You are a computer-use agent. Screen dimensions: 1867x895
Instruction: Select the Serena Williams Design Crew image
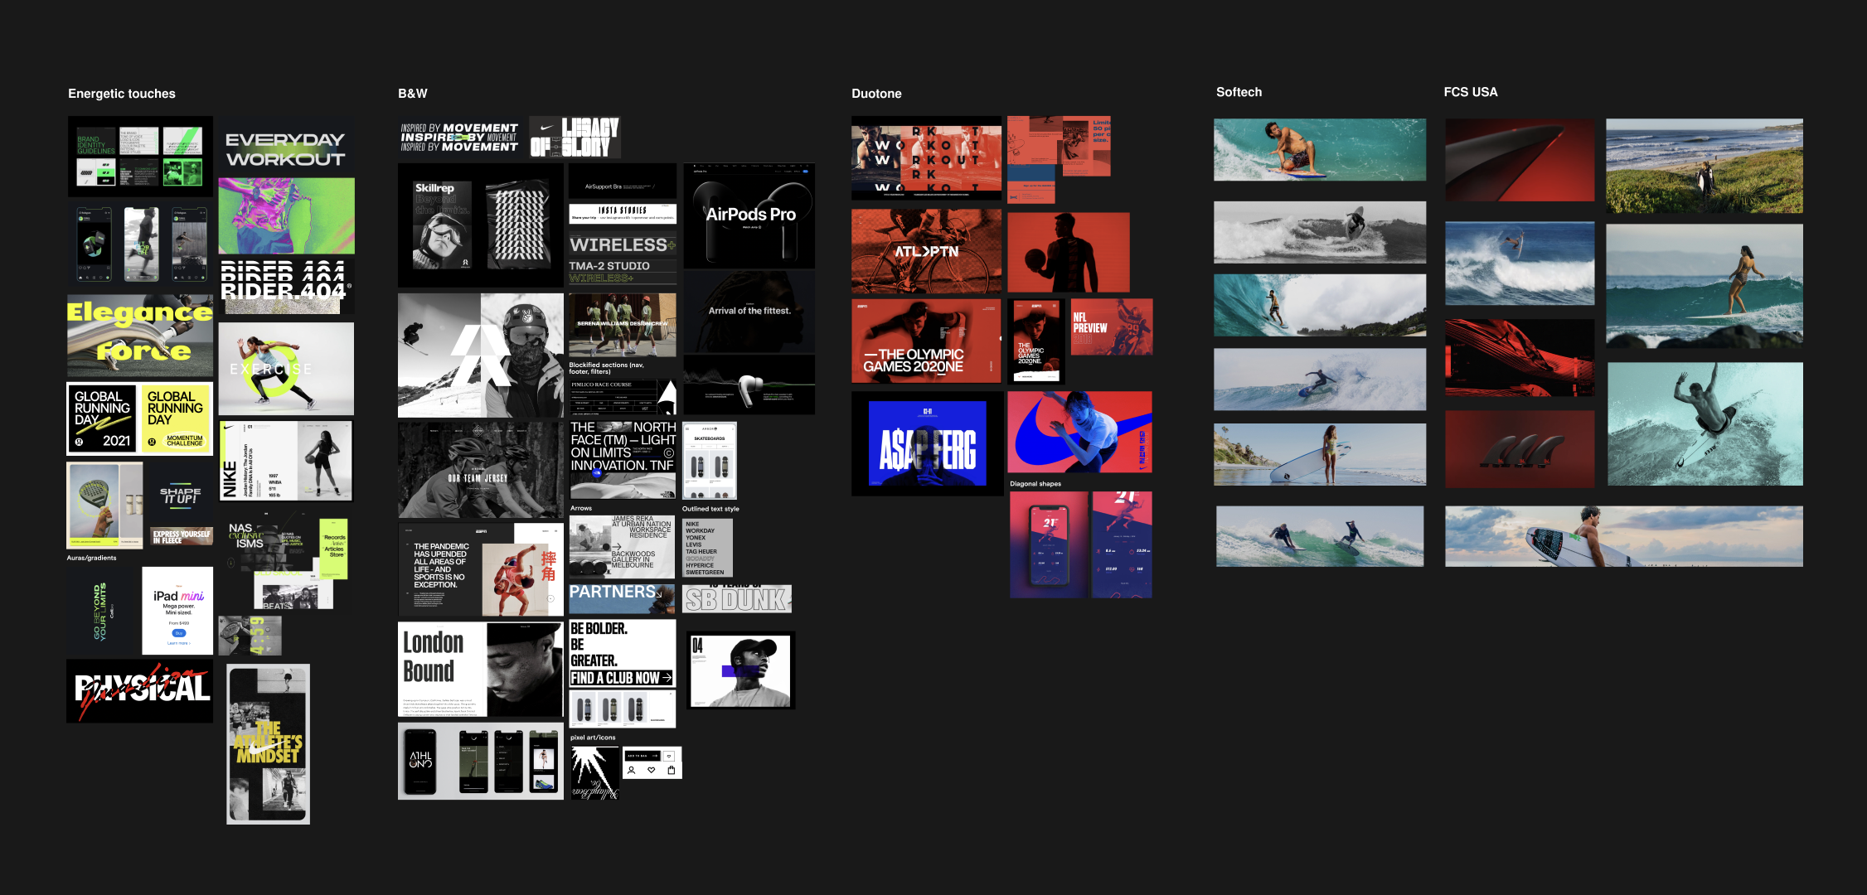pos(623,325)
